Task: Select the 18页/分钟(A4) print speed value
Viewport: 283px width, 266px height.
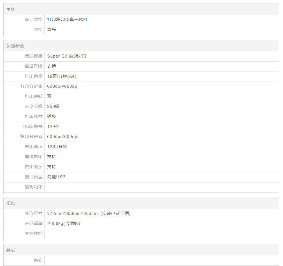Action: [62, 76]
